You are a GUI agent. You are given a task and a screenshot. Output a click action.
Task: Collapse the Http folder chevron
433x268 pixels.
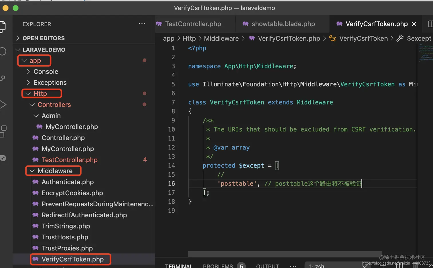(x=28, y=94)
